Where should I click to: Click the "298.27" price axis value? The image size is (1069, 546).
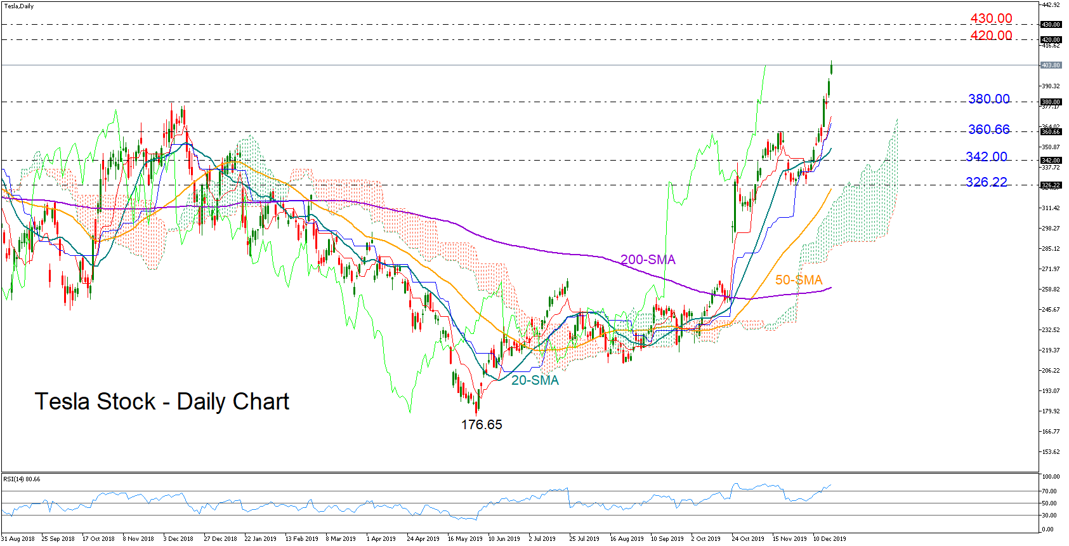tap(1051, 229)
